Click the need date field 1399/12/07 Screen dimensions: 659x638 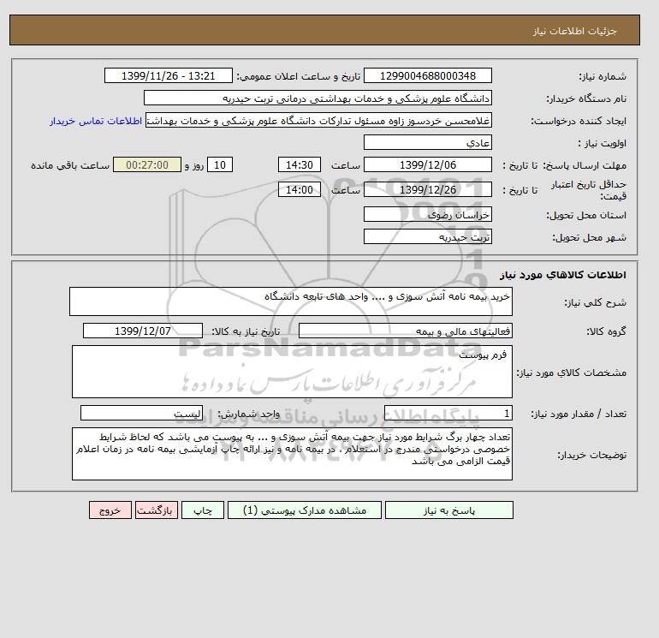click(x=143, y=331)
